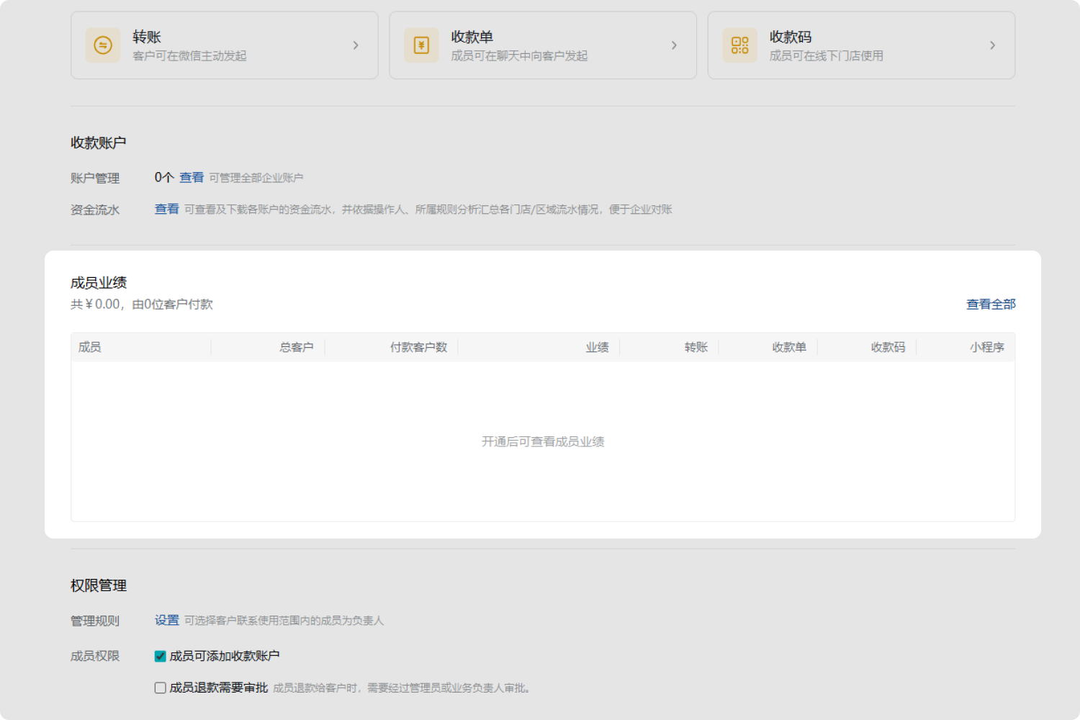Click the 资金流水 row label

(95, 210)
